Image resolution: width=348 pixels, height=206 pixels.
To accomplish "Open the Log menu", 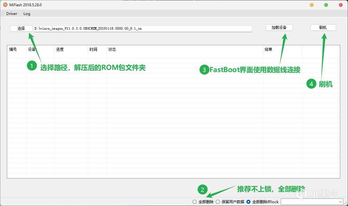I will pyautogui.click(x=27, y=14).
